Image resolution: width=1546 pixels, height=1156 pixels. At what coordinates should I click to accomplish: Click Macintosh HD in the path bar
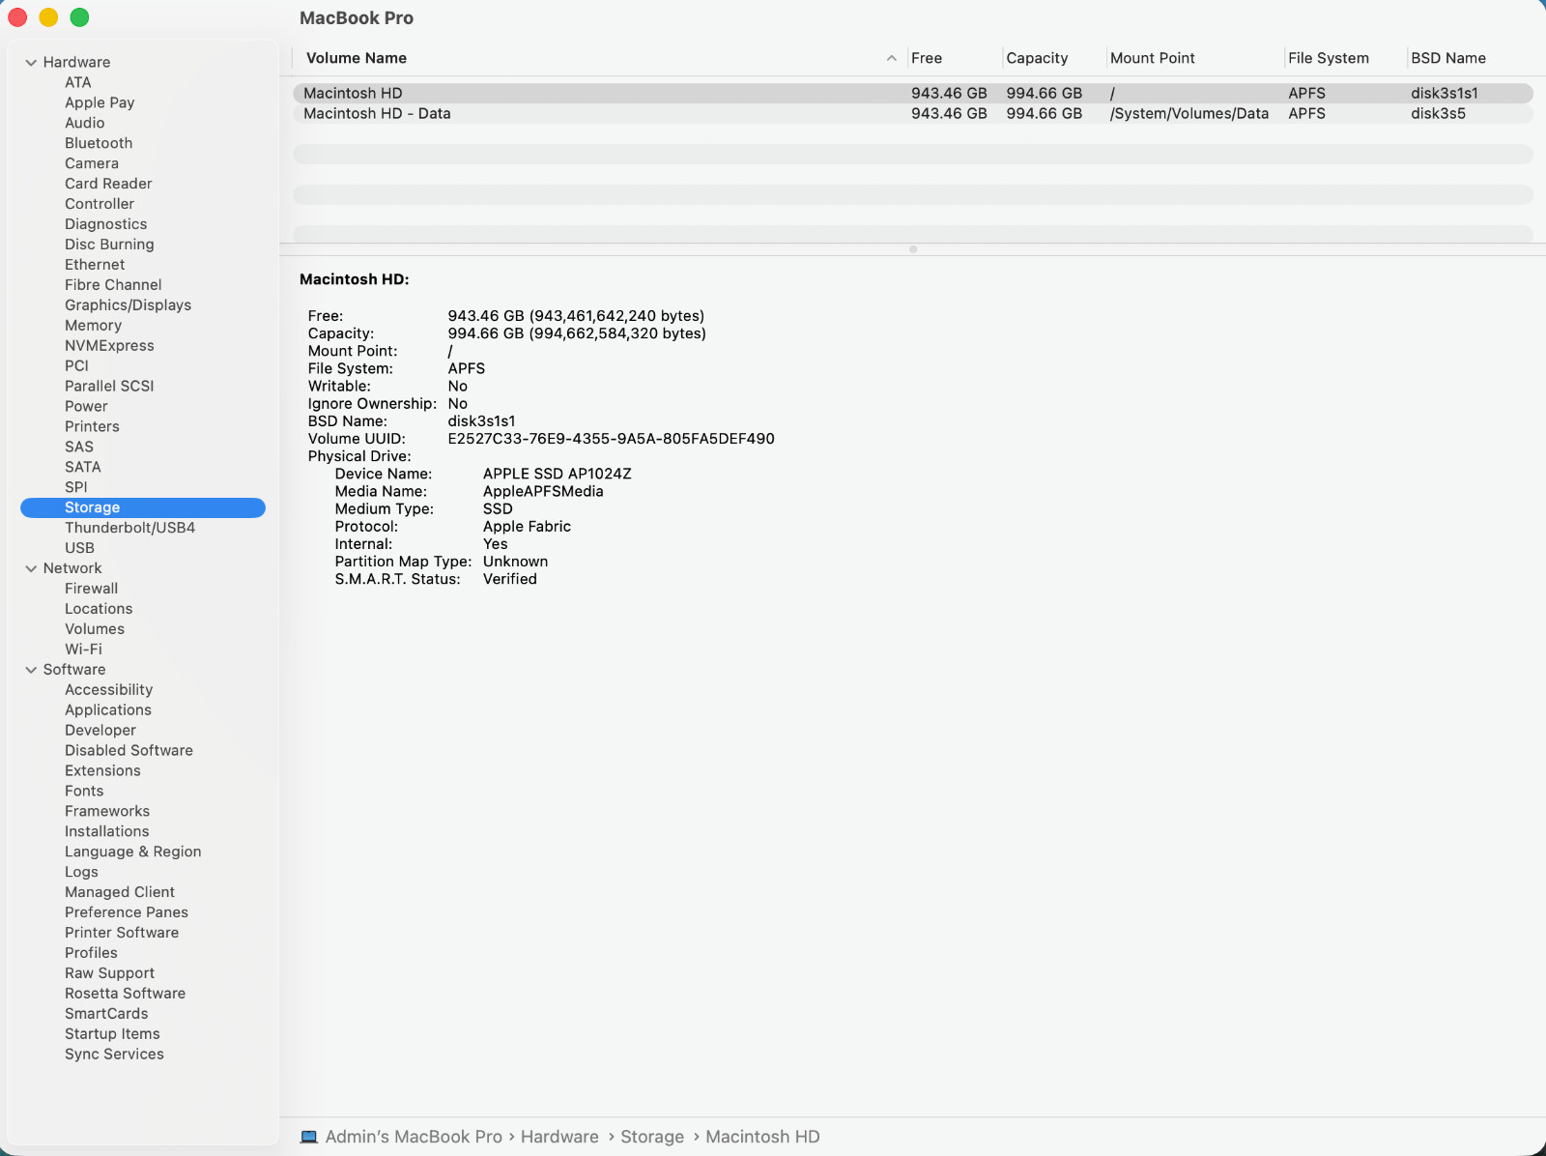tap(762, 1138)
